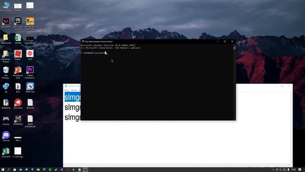Open taskbar search magnifier
This screenshot has height=172, width=305.
9,170
